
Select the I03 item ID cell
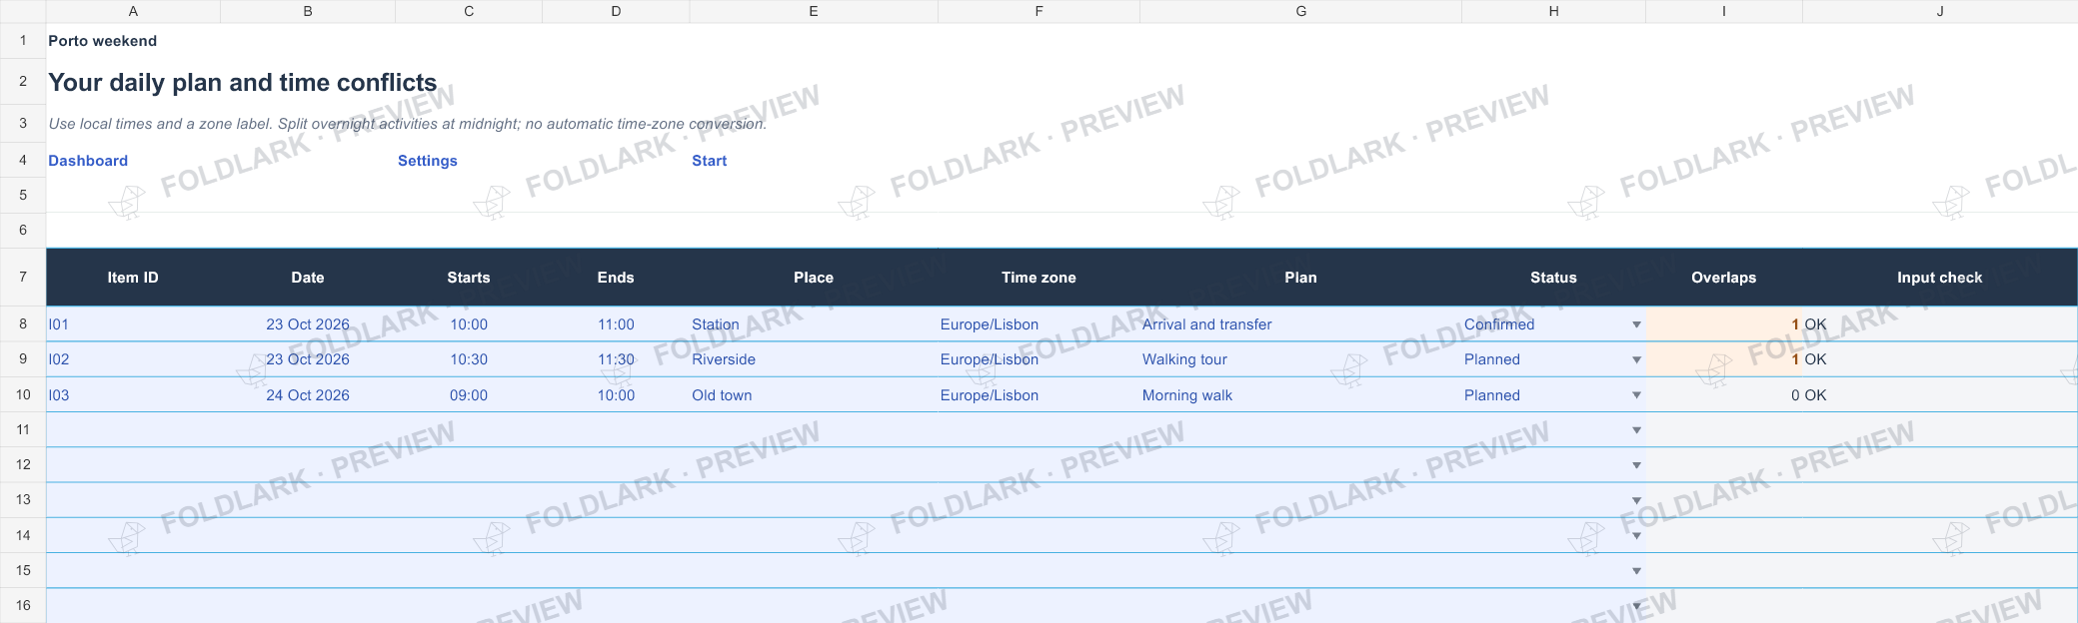[133, 395]
